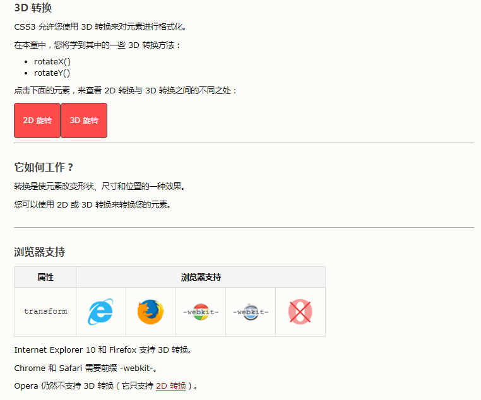The width and height of the screenshot is (481, 400).
Task: Click the 浏览器支持 section heading
Action: pyautogui.click(x=40, y=252)
